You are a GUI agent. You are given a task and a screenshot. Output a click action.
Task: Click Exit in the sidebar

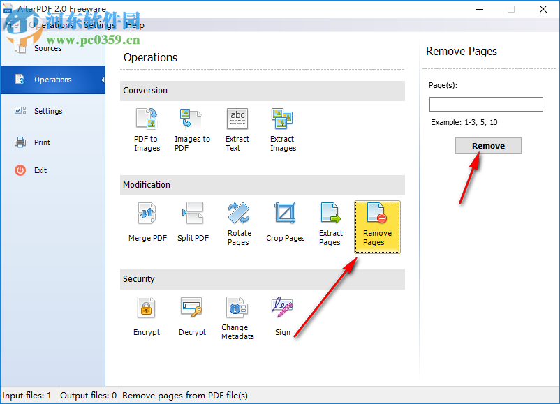(42, 170)
